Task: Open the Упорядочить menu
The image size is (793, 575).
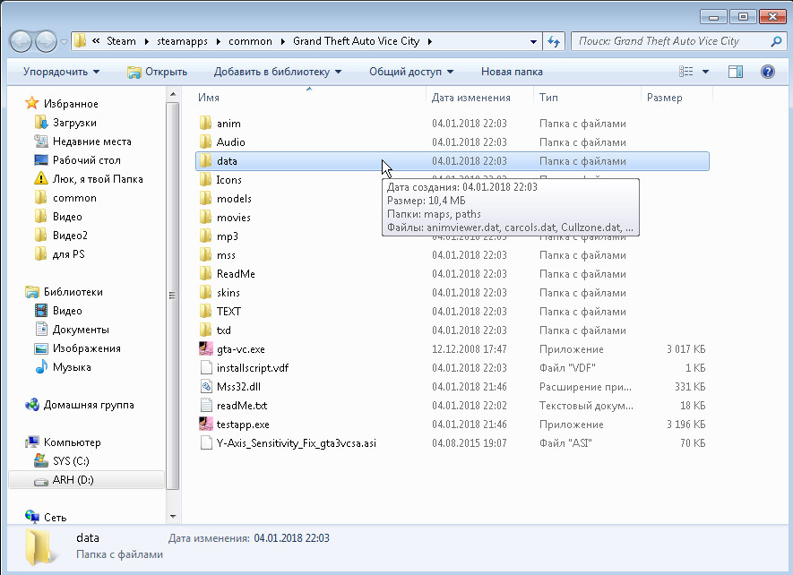Action: (x=61, y=72)
